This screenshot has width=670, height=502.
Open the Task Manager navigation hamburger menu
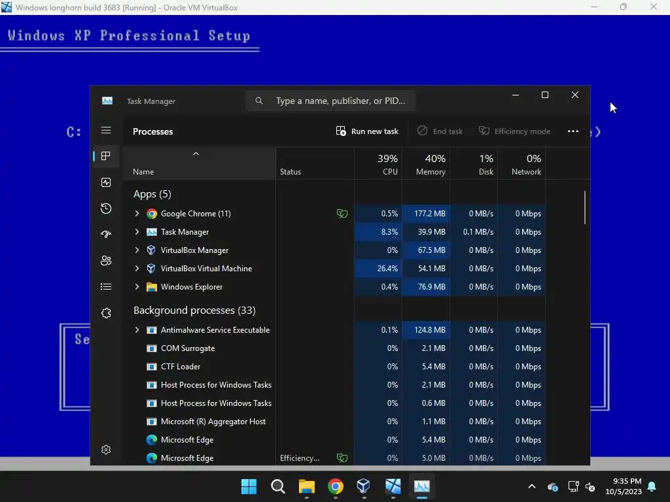pyautogui.click(x=106, y=130)
